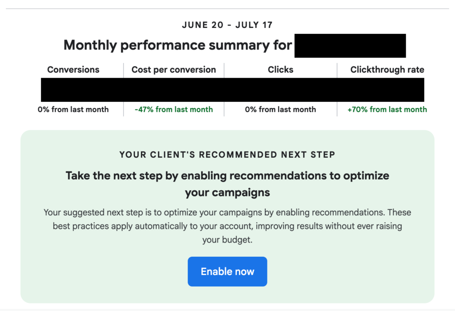Select the Clicks column header
455x311 pixels.
point(280,70)
